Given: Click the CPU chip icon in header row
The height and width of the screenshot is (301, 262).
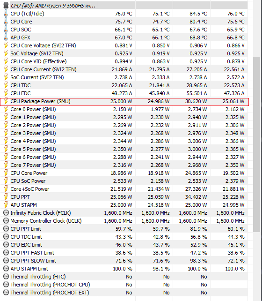Looking at the screenshot, I should pos(6,5).
